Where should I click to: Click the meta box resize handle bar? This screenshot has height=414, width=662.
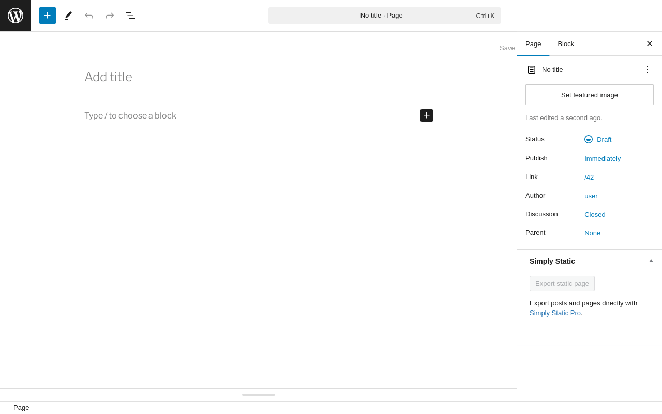pos(259,395)
